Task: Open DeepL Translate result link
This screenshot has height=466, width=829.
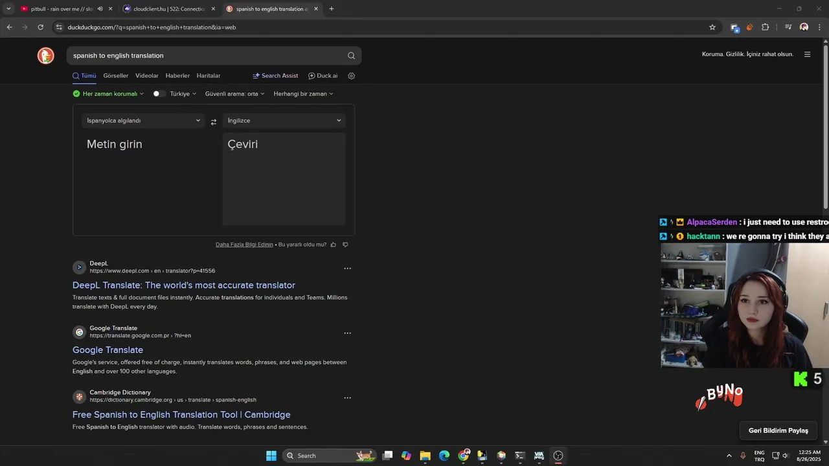Action: (x=184, y=285)
